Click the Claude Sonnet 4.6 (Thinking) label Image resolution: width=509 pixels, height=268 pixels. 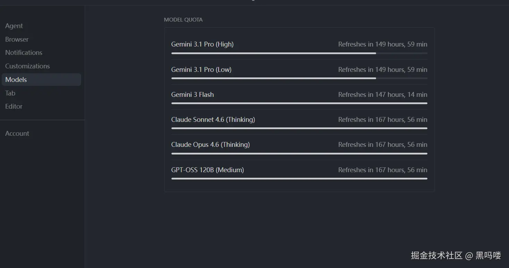[213, 119]
